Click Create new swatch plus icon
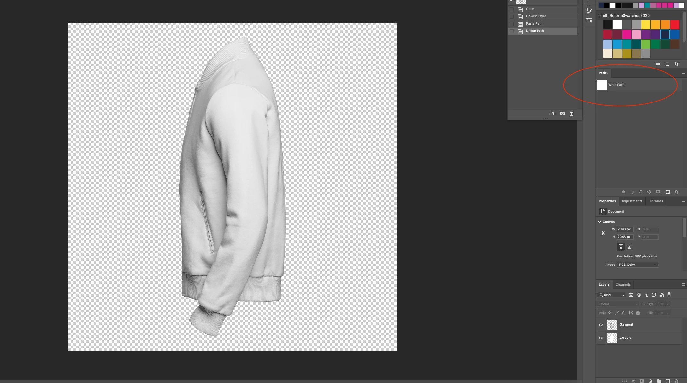Image resolution: width=687 pixels, height=383 pixels. click(667, 64)
